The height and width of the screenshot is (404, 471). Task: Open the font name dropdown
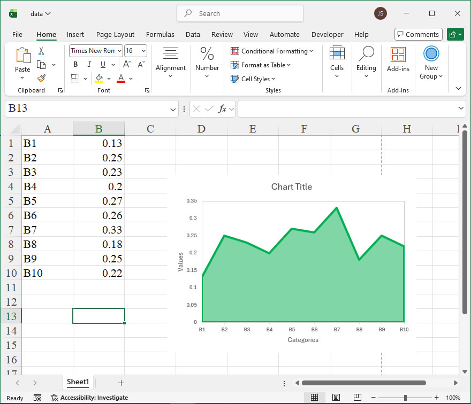119,51
